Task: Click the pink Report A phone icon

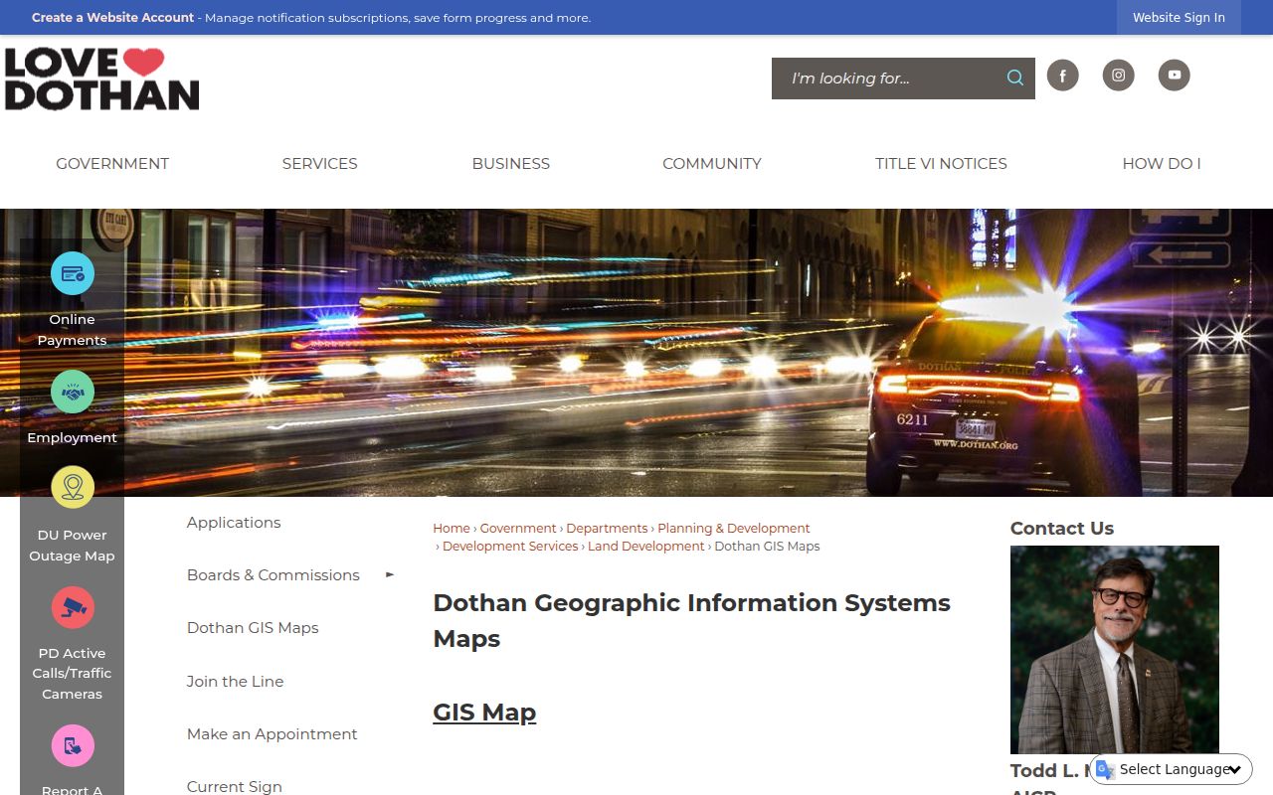Action: pos(73,745)
